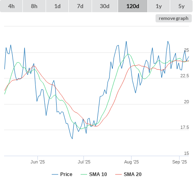Image resolution: width=193 pixels, height=185 pixels.
Task: Click the green SMA 10 legend swatch
Action: [84, 174]
